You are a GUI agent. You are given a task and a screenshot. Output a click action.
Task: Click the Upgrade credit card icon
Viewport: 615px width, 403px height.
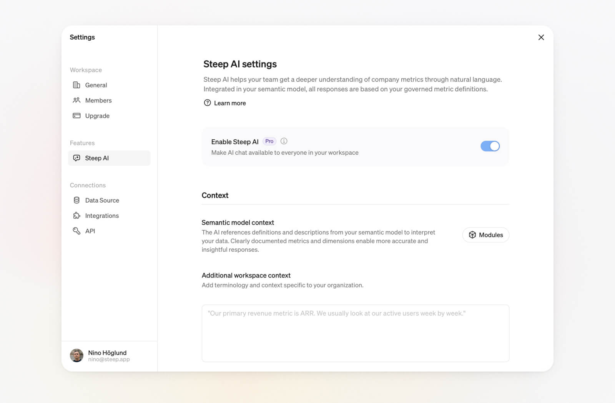point(76,116)
